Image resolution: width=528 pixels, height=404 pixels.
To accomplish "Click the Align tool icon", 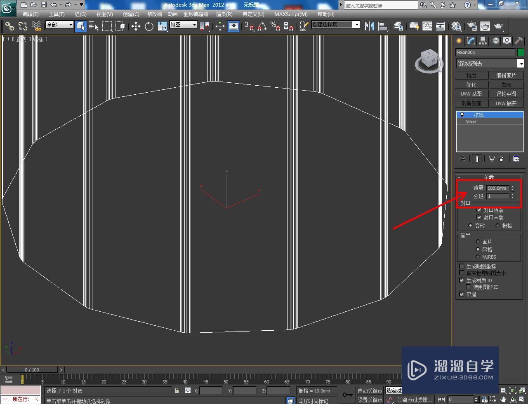I will click(383, 26).
